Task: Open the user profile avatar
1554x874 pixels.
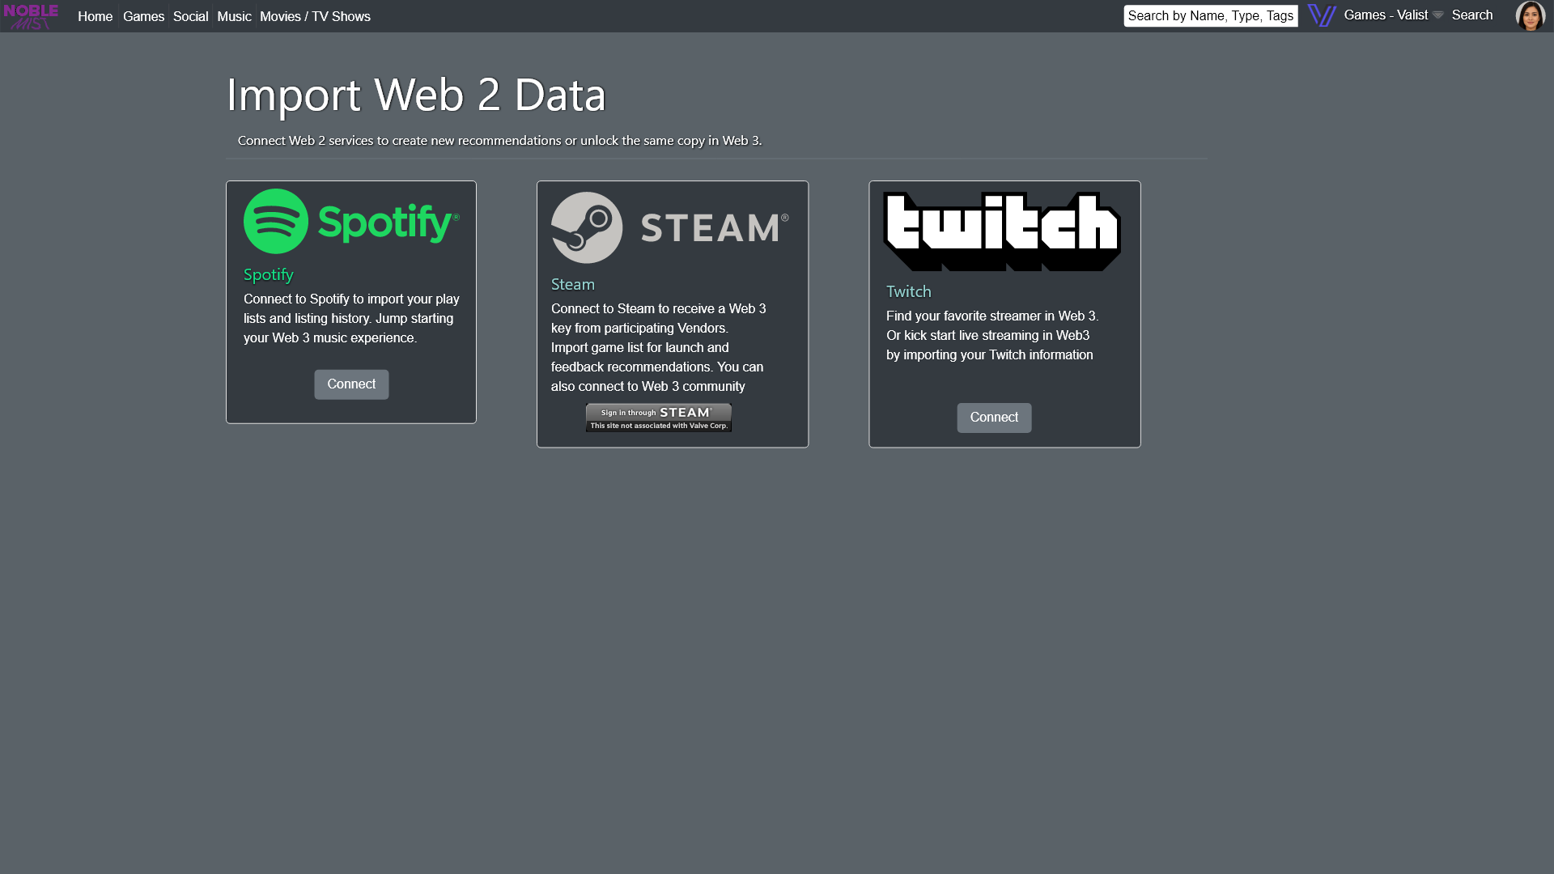Action: [x=1530, y=15]
